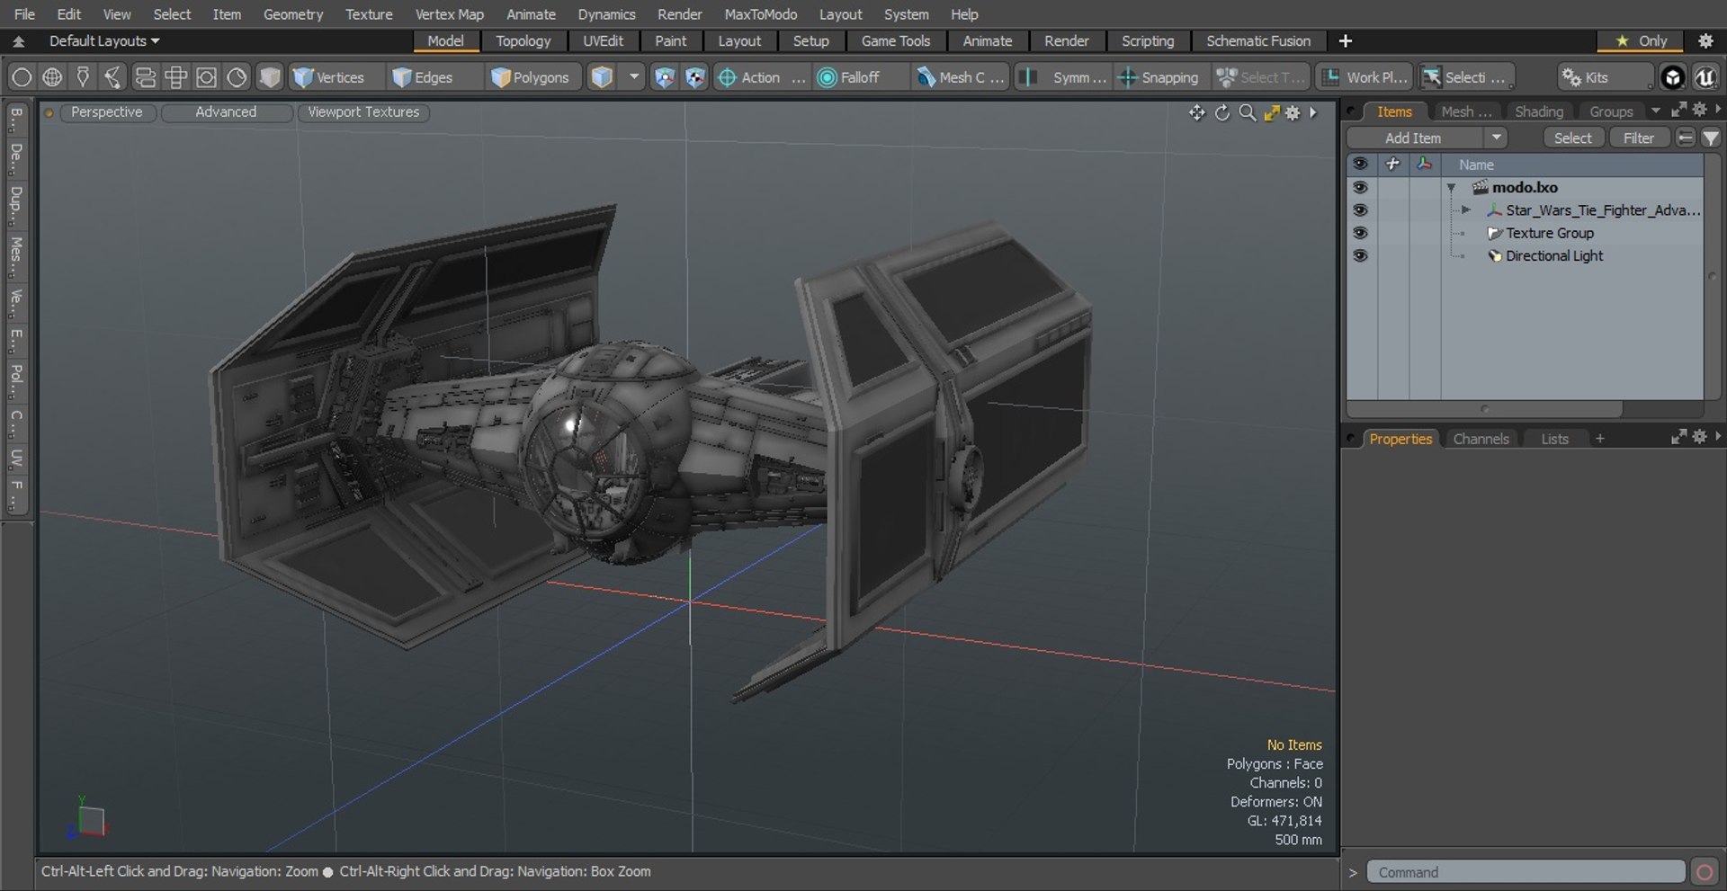Viewport: 1727px width, 891px height.
Task: Click the Perspective view button
Action: [x=106, y=112]
